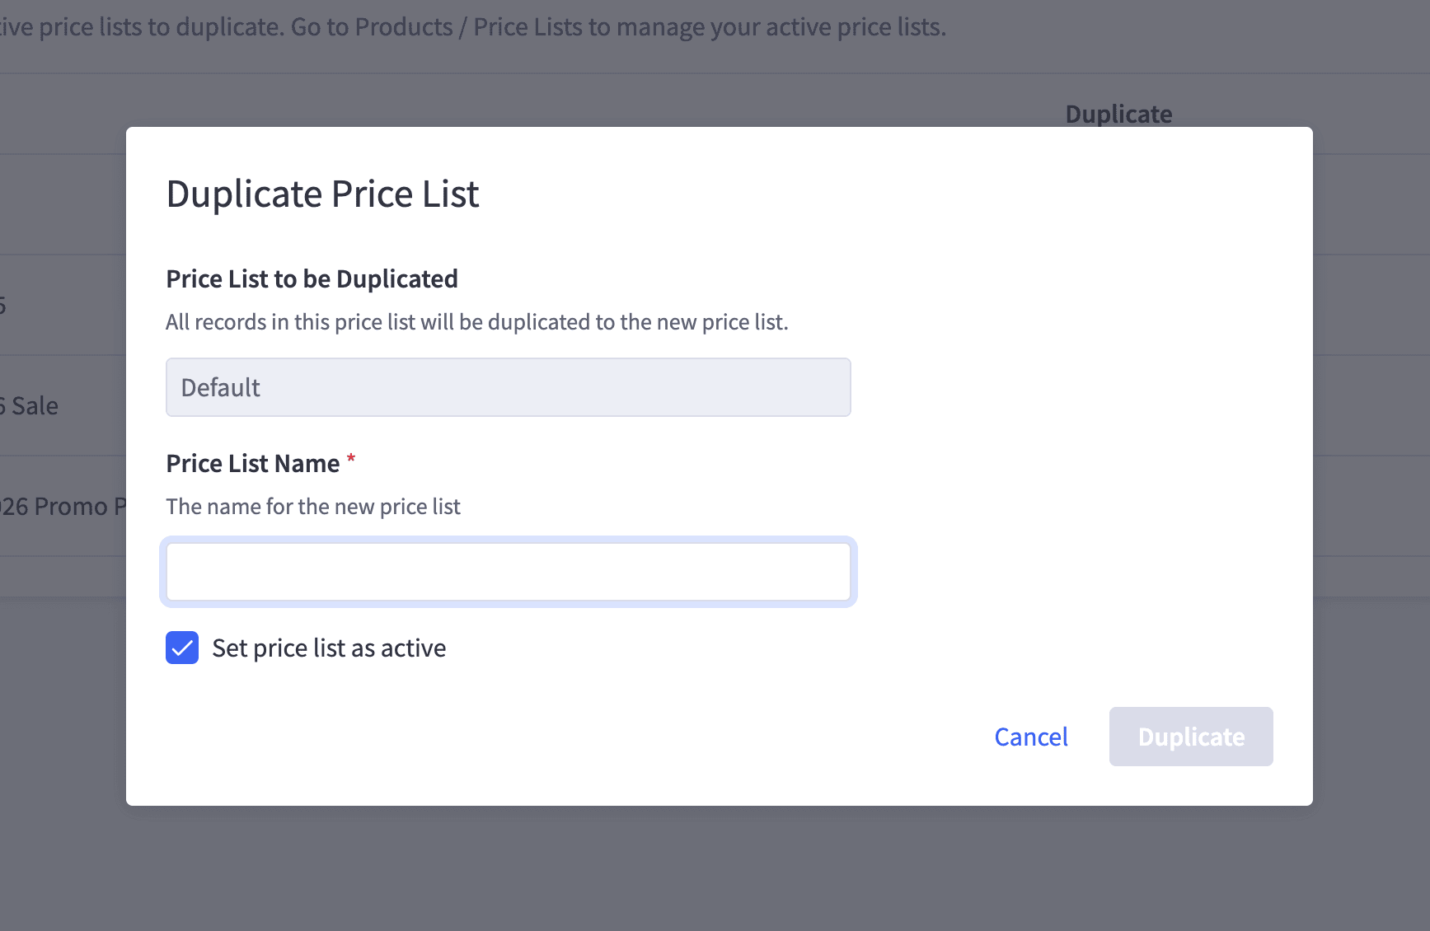Click the Duplicate column header behind the dialog
The height and width of the screenshot is (931, 1430).
pos(1118,114)
